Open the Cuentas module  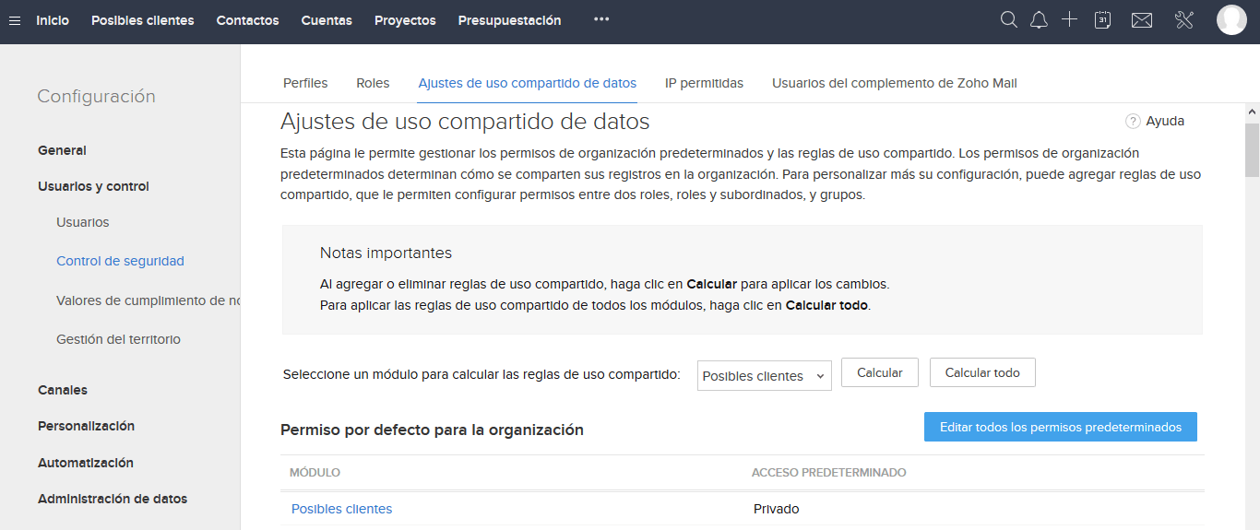pyautogui.click(x=327, y=20)
